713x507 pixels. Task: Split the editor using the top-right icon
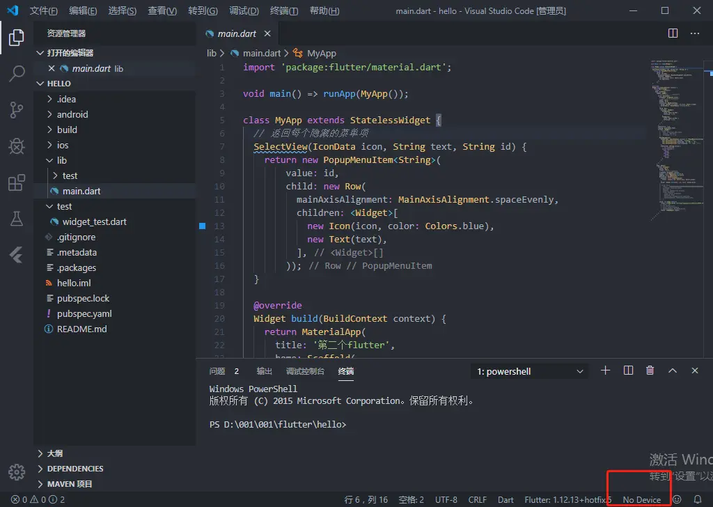(672, 33)
